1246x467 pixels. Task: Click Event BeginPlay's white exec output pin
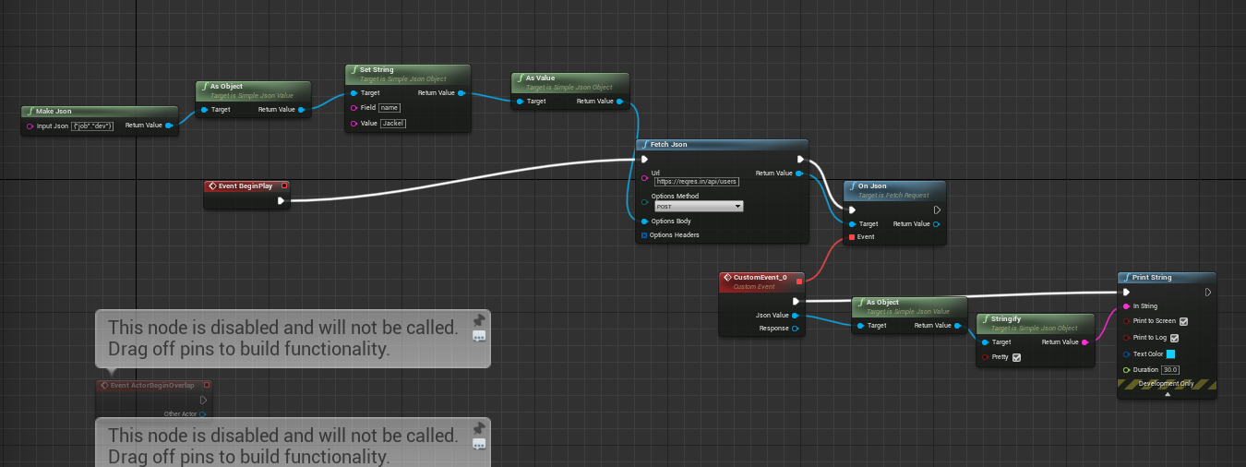(x=282, y=200)
